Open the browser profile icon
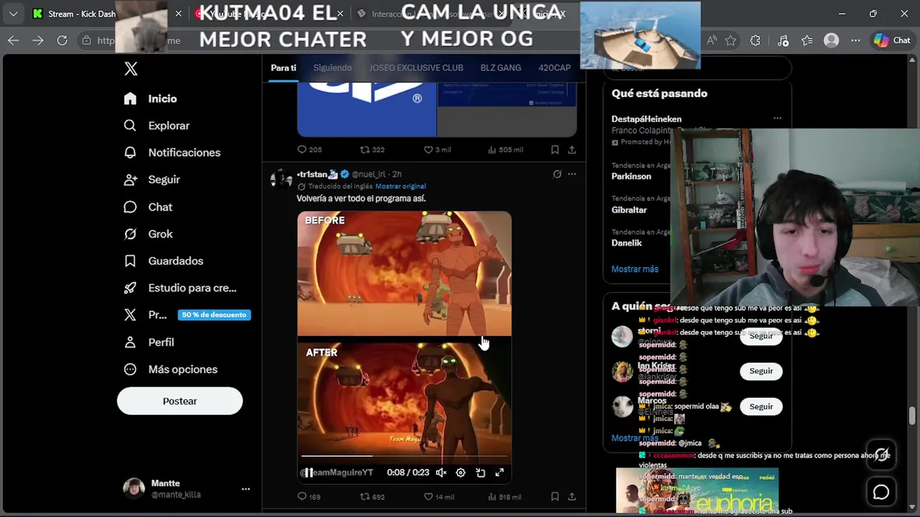The width and height of the screenshot is (920, 517). [x=832, y=41]
